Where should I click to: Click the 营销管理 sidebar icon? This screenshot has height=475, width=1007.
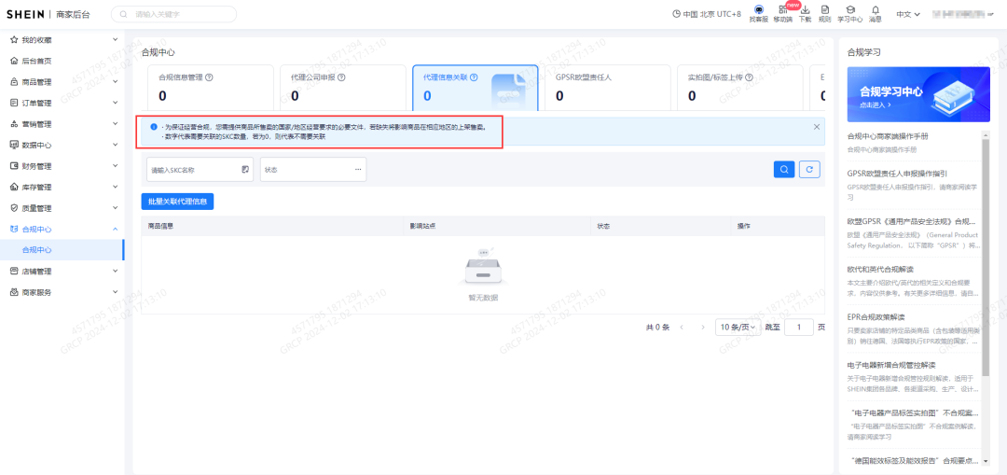coord(14,124)
